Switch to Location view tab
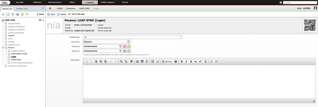The height and width of the screenshot is (107, 318). point(22,9)
